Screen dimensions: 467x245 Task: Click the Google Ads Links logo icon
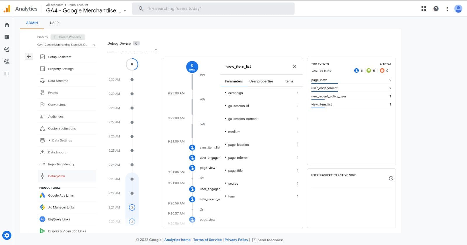pos(42,195)
